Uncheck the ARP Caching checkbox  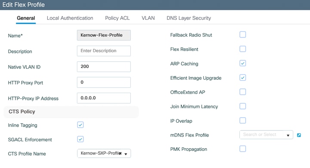click(242, 63)
